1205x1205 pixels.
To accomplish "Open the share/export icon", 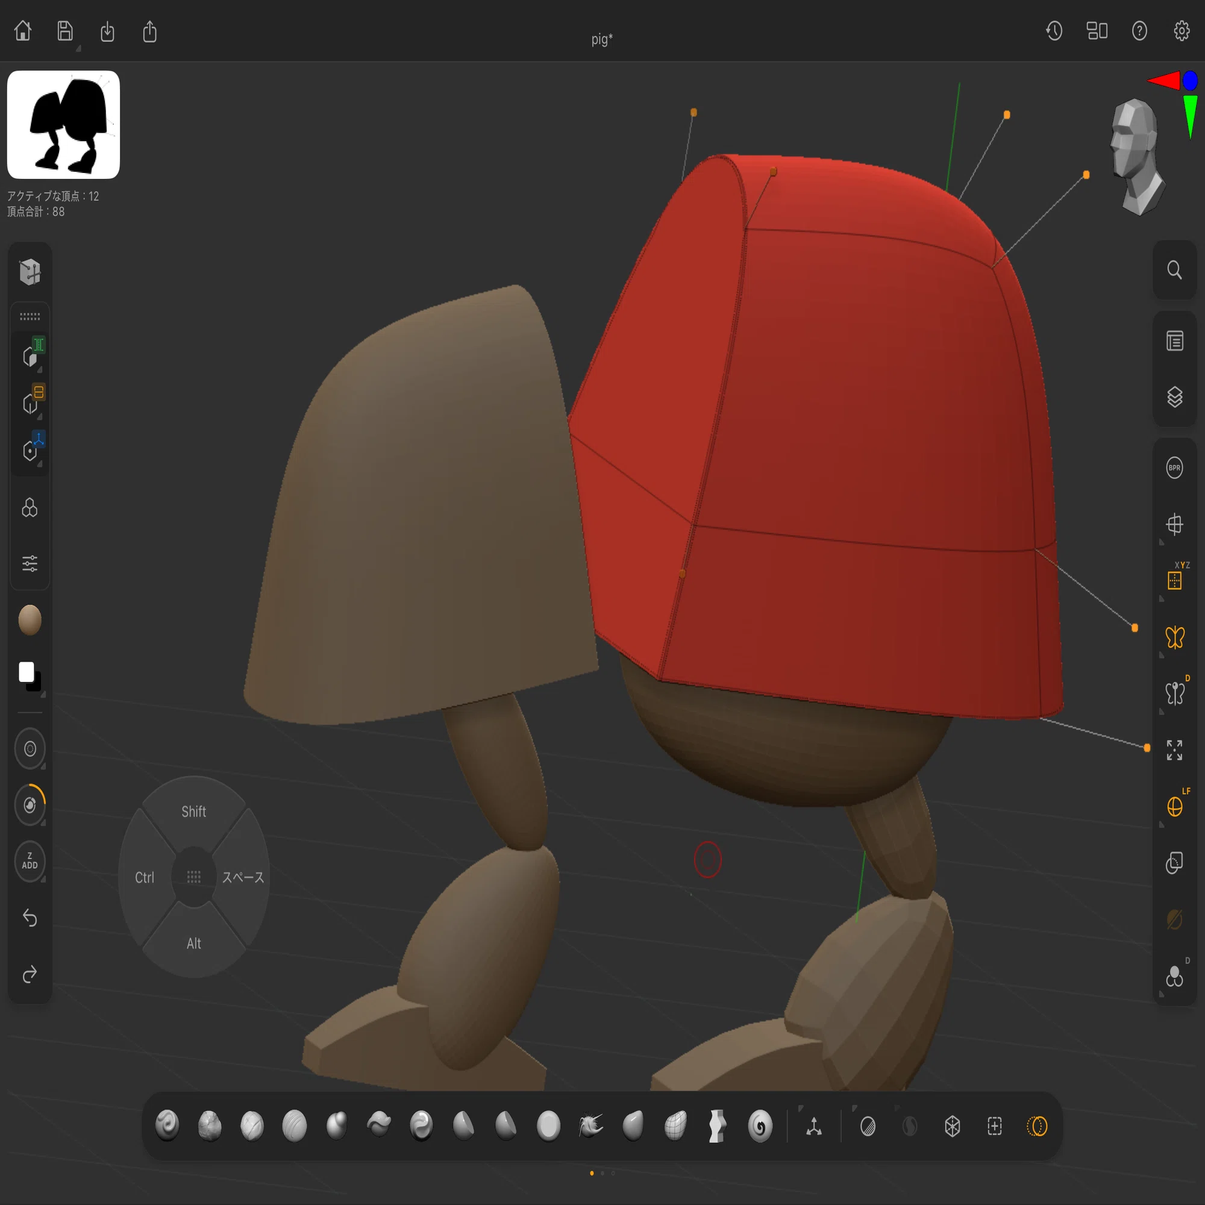I will [149, 31].
